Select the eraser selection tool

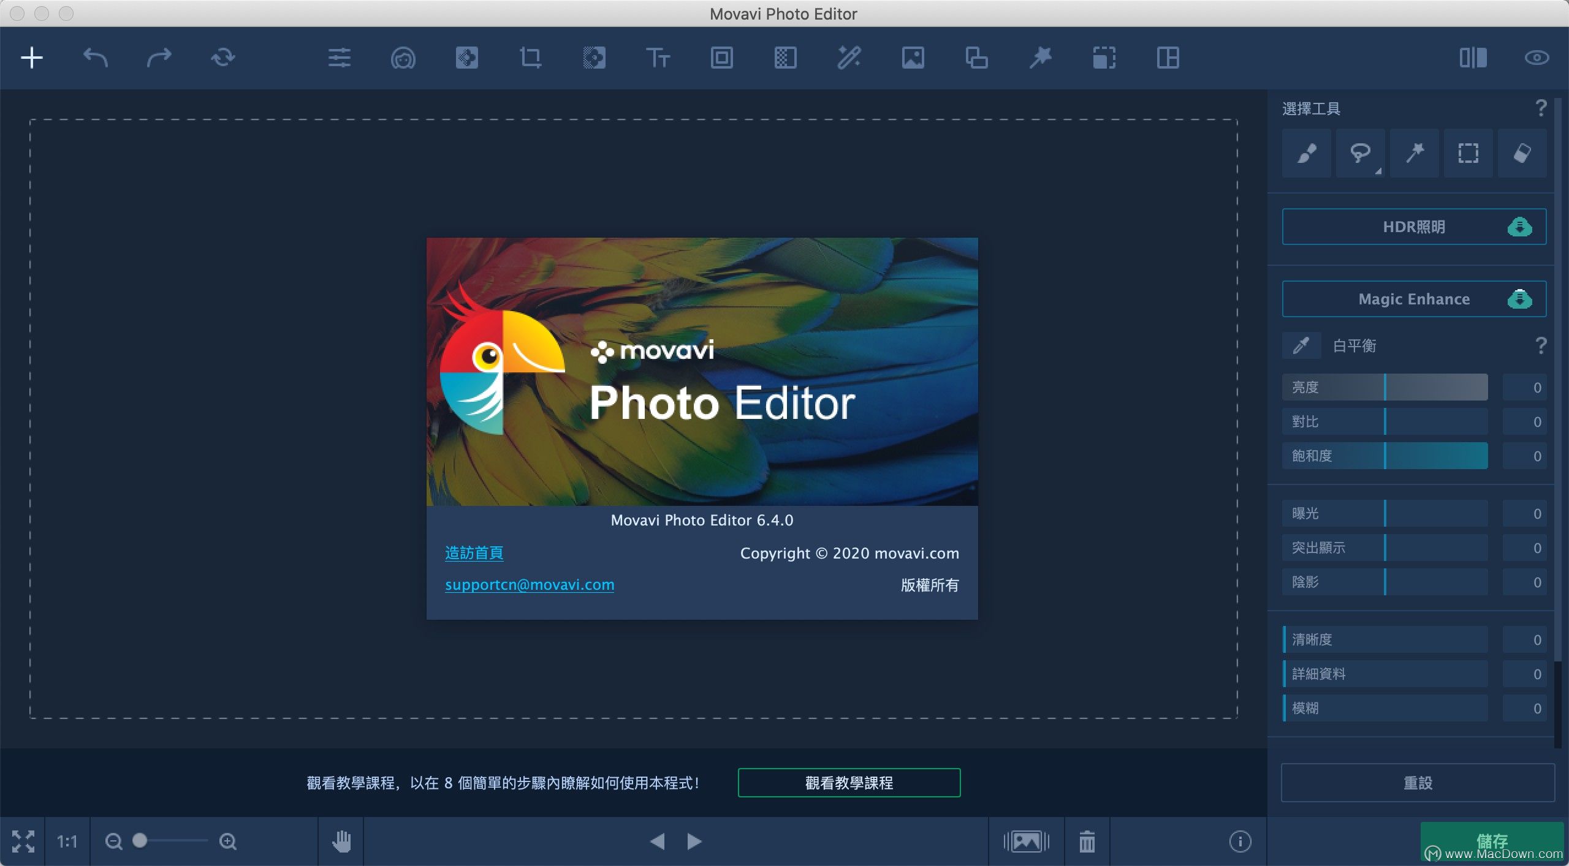[1522, 153]
